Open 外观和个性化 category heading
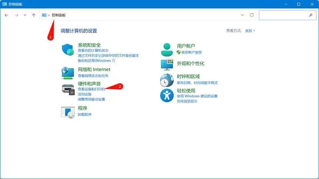This screenshot has width=319, height=179. pos(191,63)
